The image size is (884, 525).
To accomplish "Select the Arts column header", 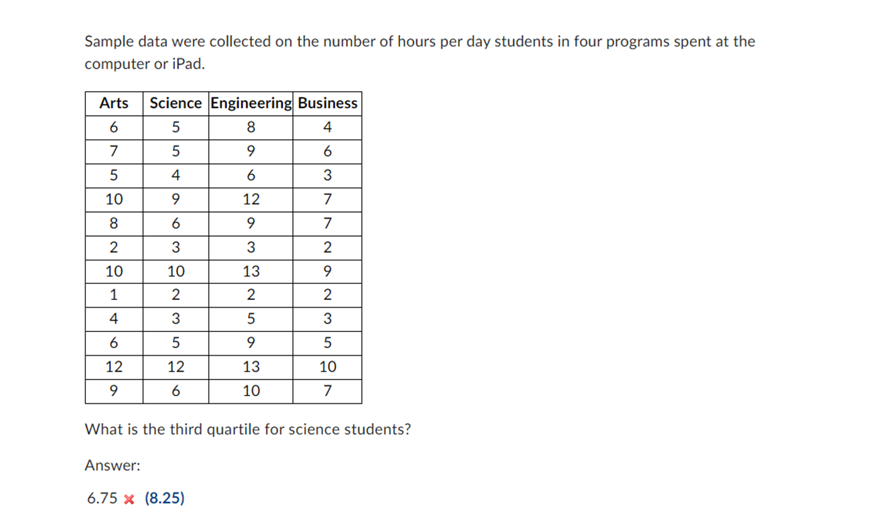I will pyautogui.click(x=114, y=103).
